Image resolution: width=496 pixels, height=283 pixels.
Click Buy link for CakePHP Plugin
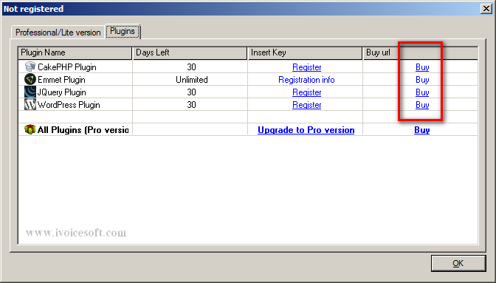(x=422, y=67)
